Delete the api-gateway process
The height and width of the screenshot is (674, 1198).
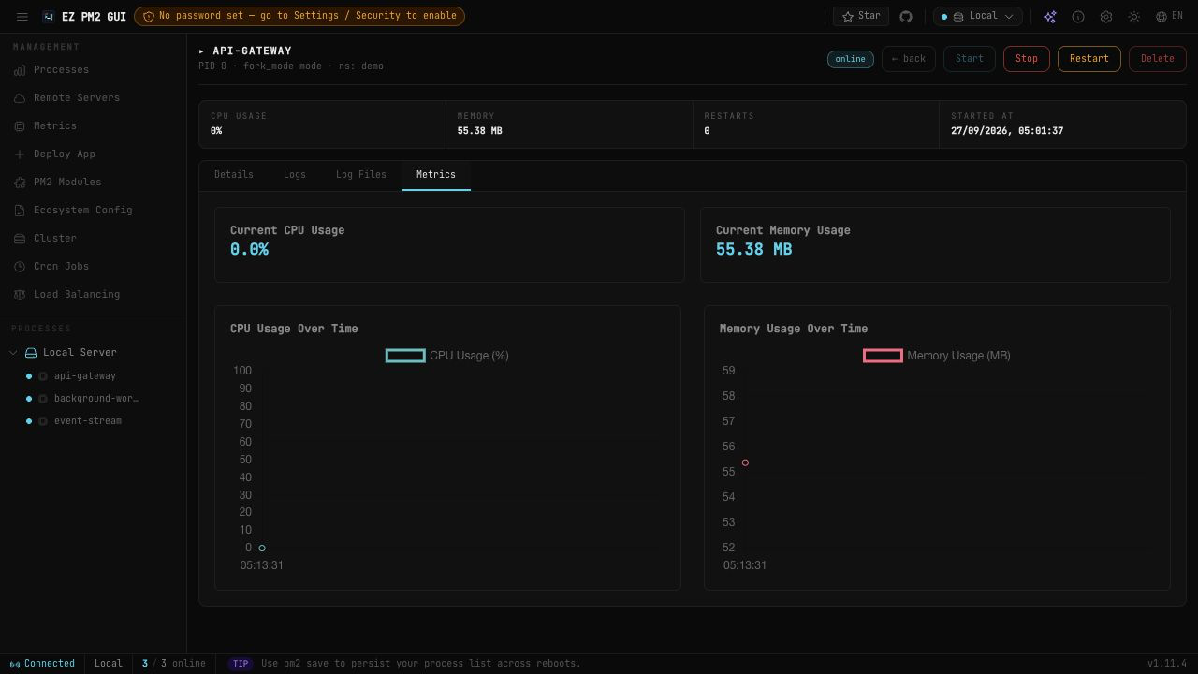coord(1157,59)
